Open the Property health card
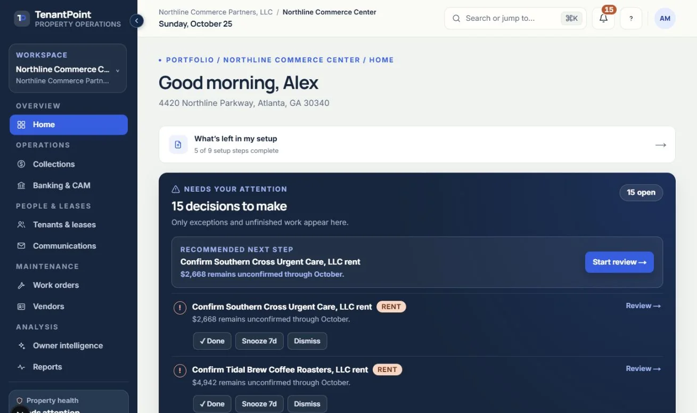 69,402
